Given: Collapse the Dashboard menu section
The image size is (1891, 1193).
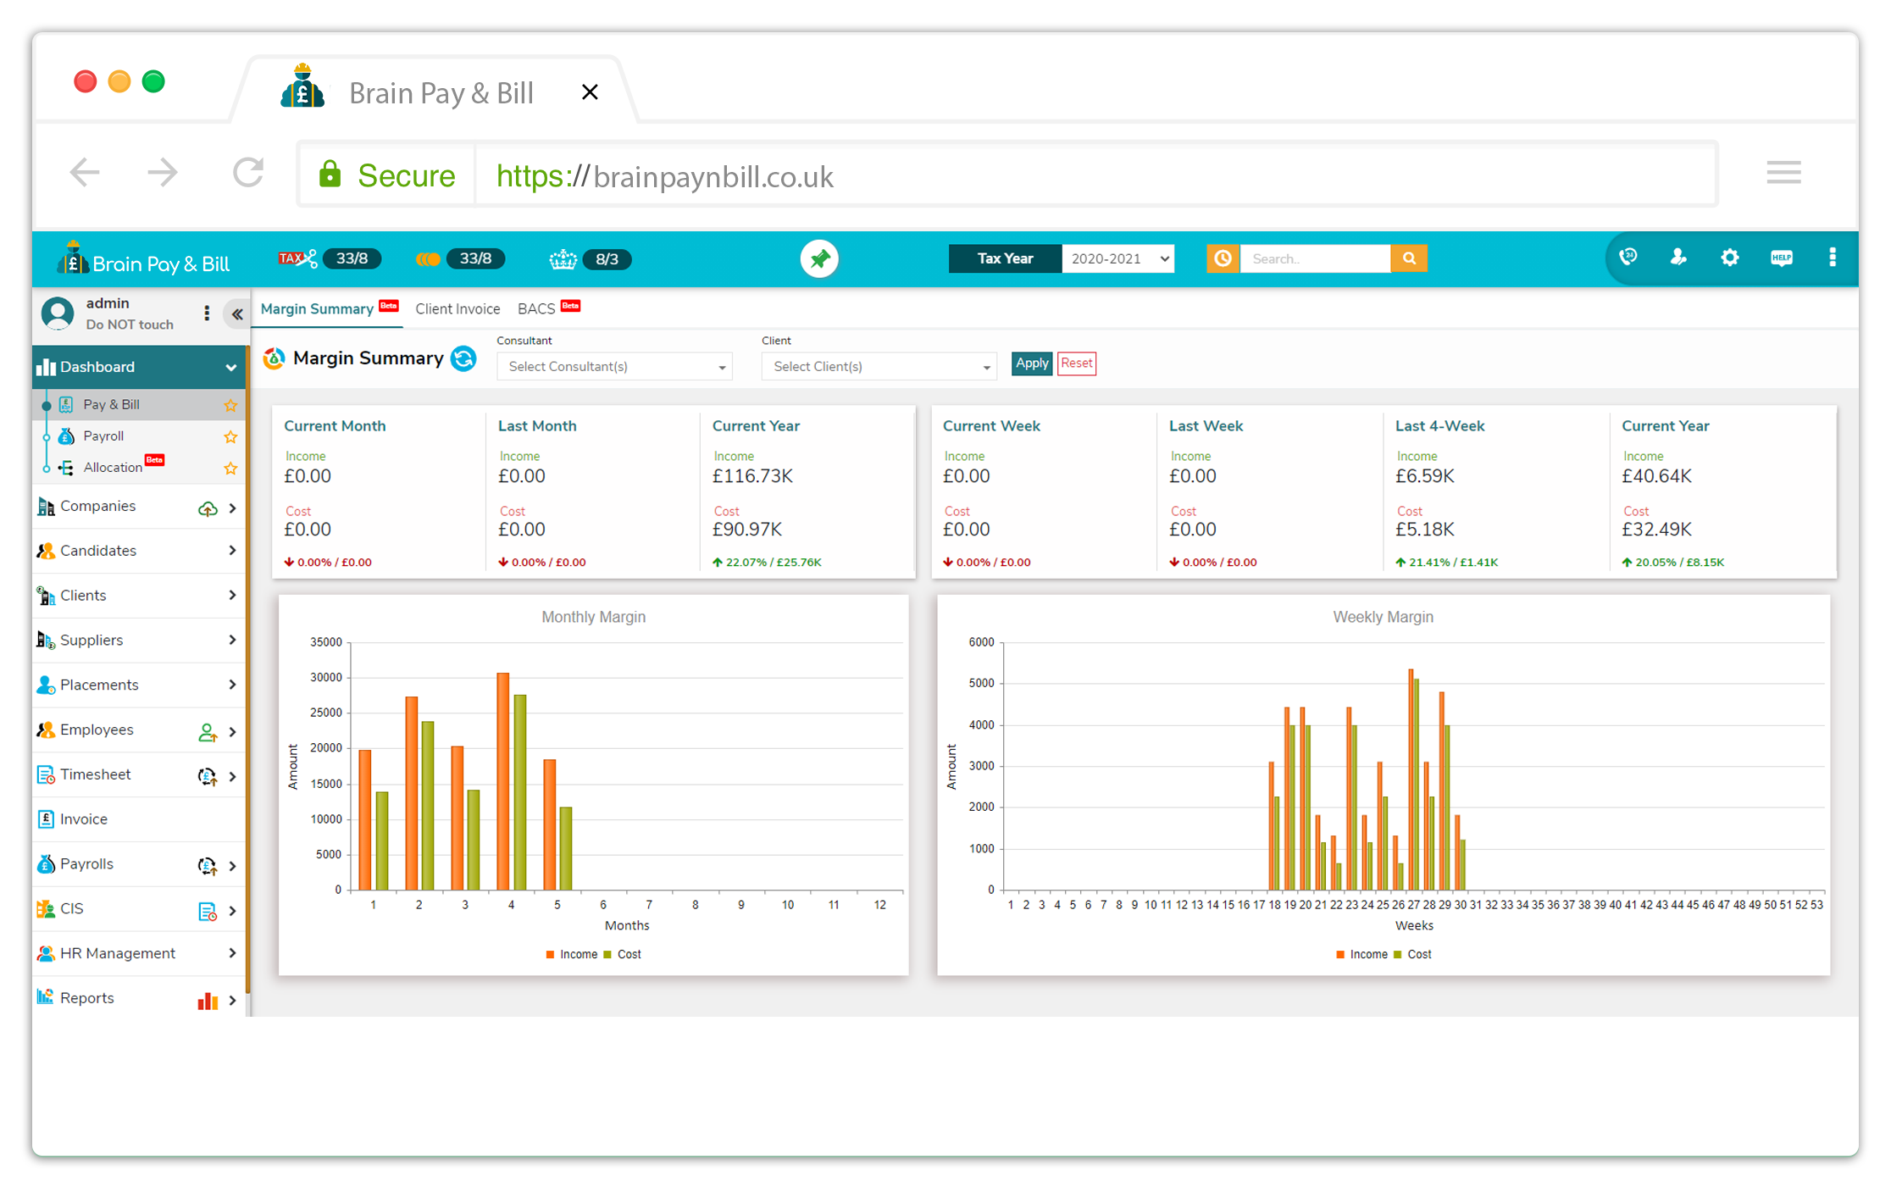Looking at the screenshot, I should (x=230, y=367).
